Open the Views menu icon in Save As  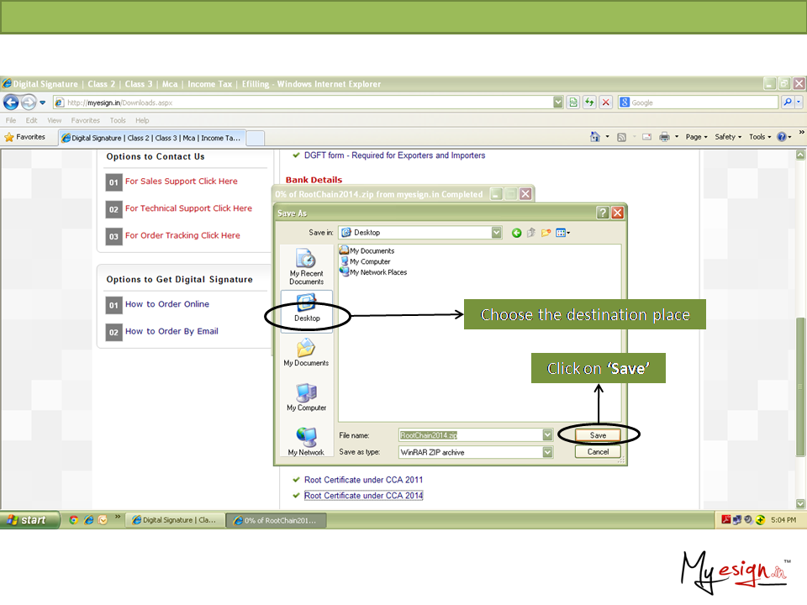pos(562,233)
